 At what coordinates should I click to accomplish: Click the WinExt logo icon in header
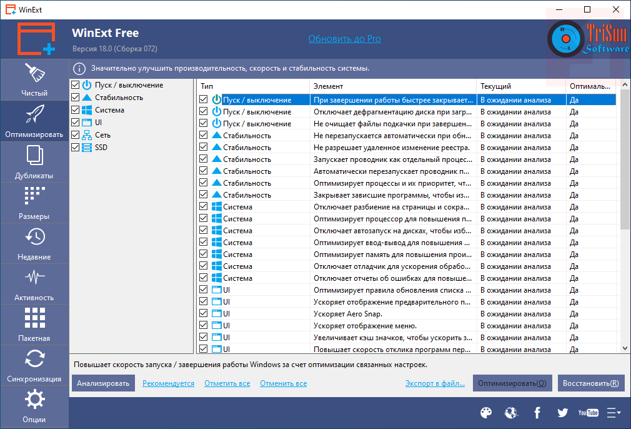pos(36,39)
